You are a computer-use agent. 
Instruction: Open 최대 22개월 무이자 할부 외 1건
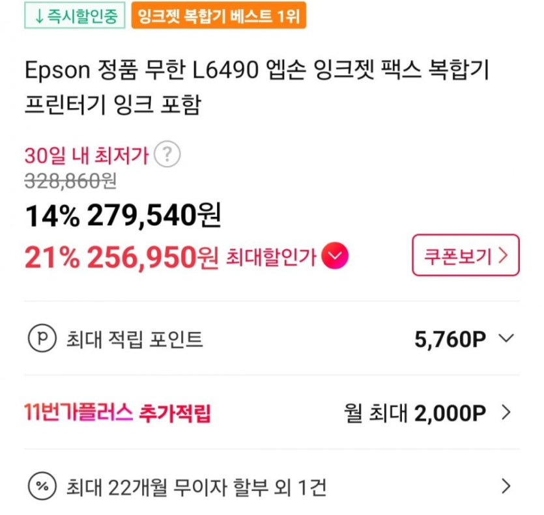point(196,486)
